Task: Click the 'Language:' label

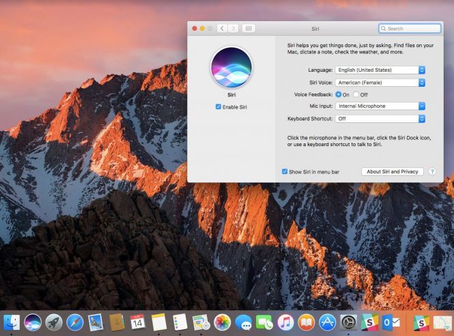Action: (x=320, y=70)
